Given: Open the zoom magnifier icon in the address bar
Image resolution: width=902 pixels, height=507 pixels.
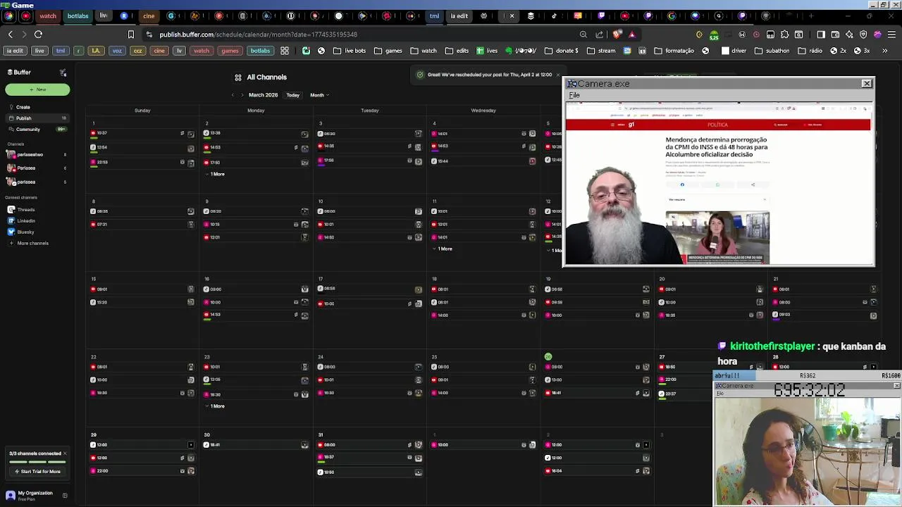Looking at the screenshot, I should click(x=583, y=34).
